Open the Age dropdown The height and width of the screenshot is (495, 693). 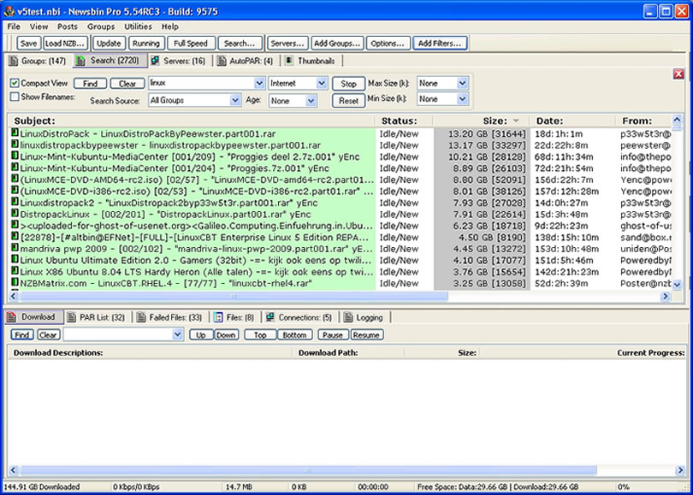(x=311, y=101)
